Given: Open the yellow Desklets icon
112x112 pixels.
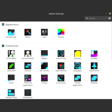Looking at the screenshot, I should click(78, 53).
